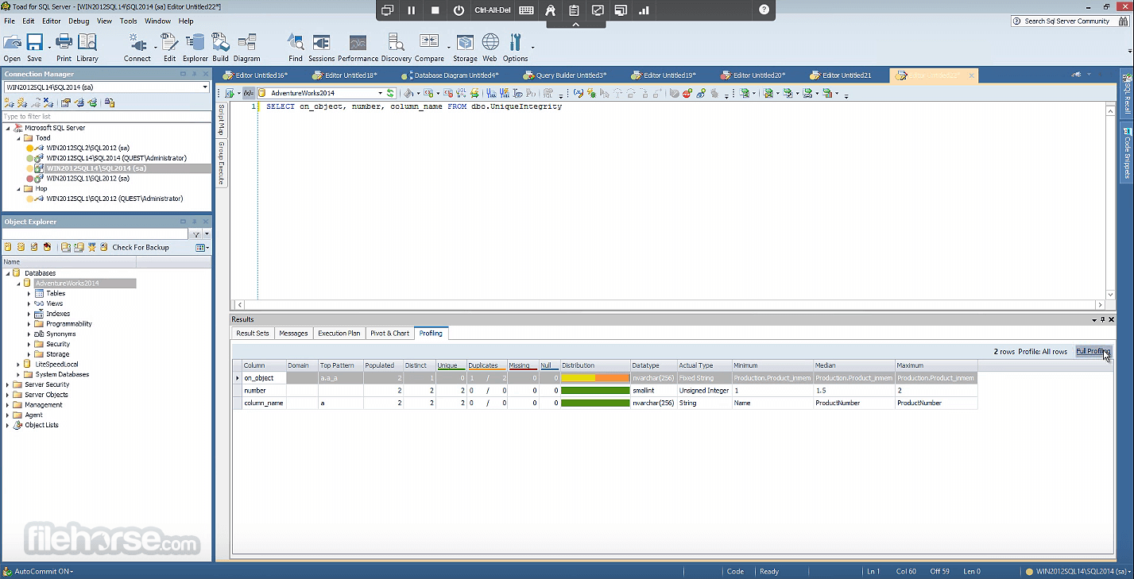
Task: Click the distribution bar for number row
Action: coord(595,391)
